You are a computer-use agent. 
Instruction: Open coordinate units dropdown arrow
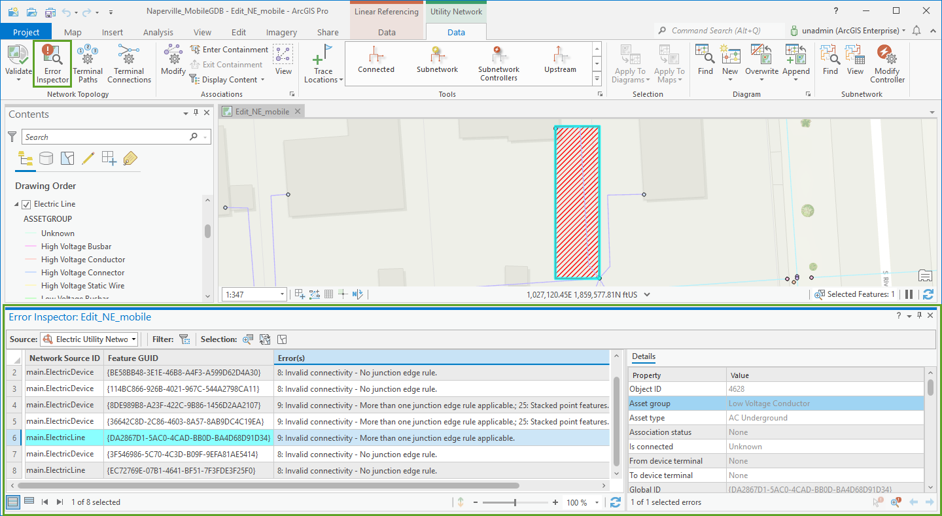pyautogui.click(x=648, y=295)
